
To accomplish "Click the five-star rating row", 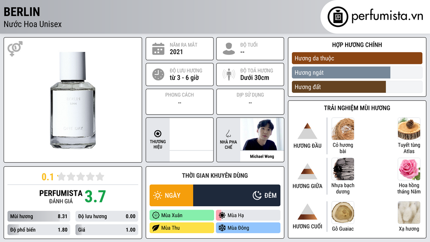I will coord(81,176).
